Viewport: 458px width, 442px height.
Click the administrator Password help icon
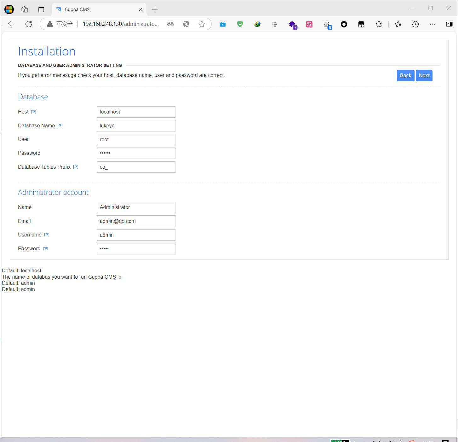pos(46,249)
